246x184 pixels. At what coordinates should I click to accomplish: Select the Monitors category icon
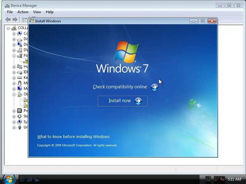(x=20, y=89)
